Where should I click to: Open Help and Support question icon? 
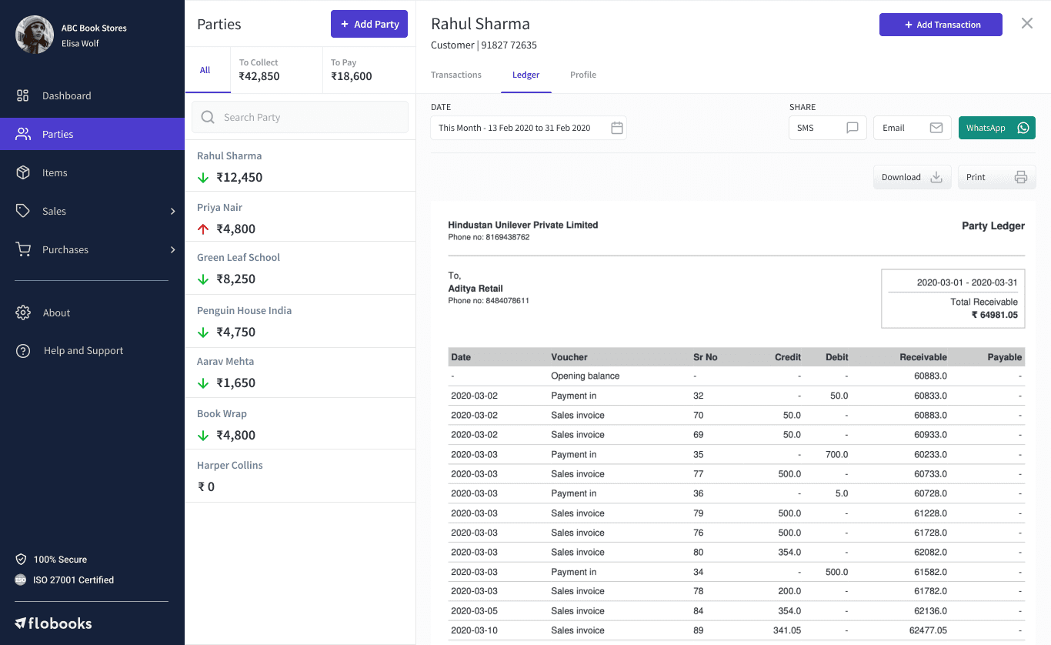[x=23, y=350]
